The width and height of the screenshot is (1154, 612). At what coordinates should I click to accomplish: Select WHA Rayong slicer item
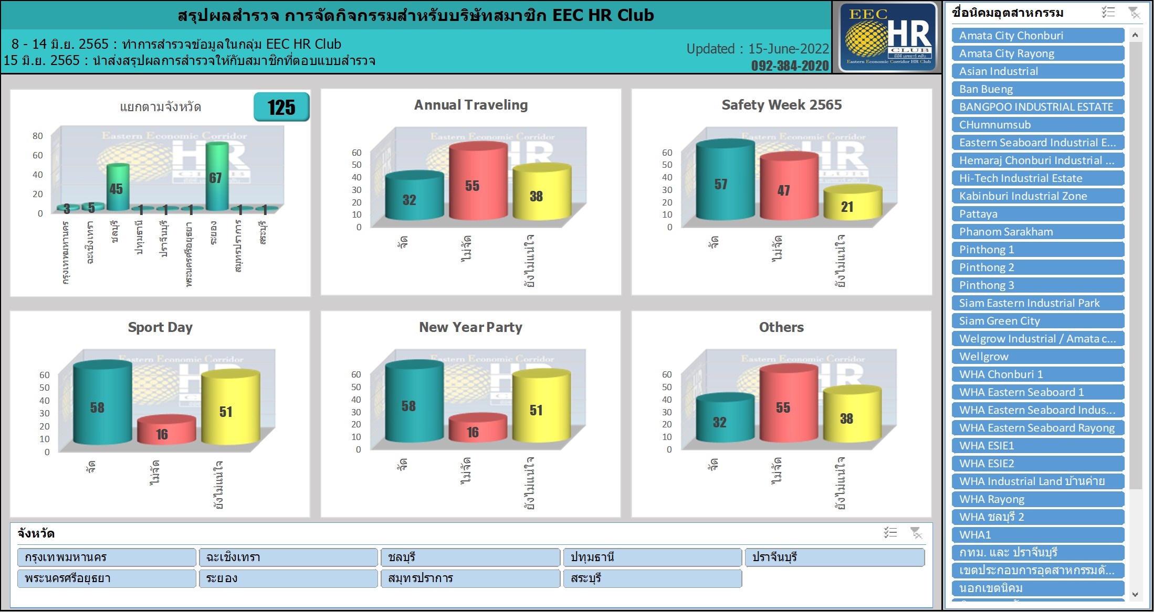tap(1038, 499)
